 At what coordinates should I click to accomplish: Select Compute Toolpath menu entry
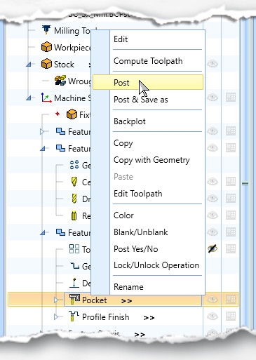pos(148,61)
